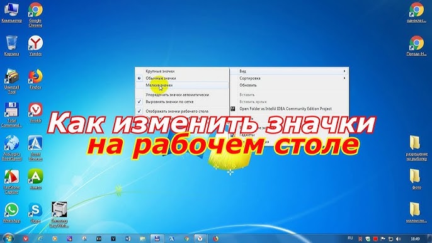
Task: Select the разрешение на рыбалку folder
Action: (417, 148)
